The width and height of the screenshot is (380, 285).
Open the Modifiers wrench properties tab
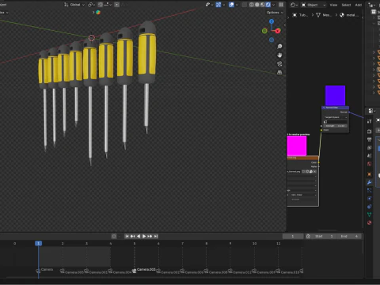(x=369, y=182)
